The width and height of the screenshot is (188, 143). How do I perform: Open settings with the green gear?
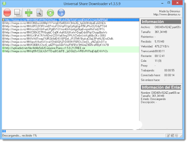point(50,13)
